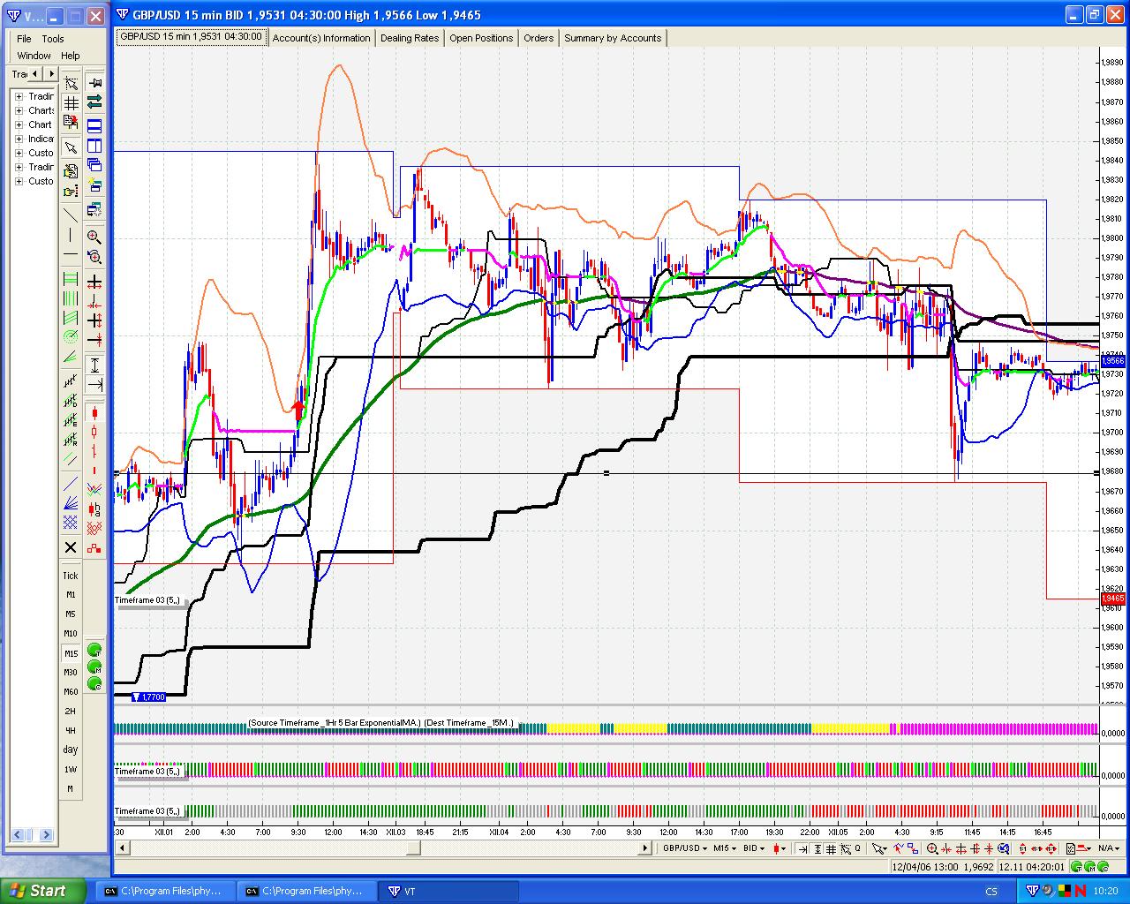Click the red 1,9465 price level marker
1130x904 pixels.
click(x=1112, y=599)
